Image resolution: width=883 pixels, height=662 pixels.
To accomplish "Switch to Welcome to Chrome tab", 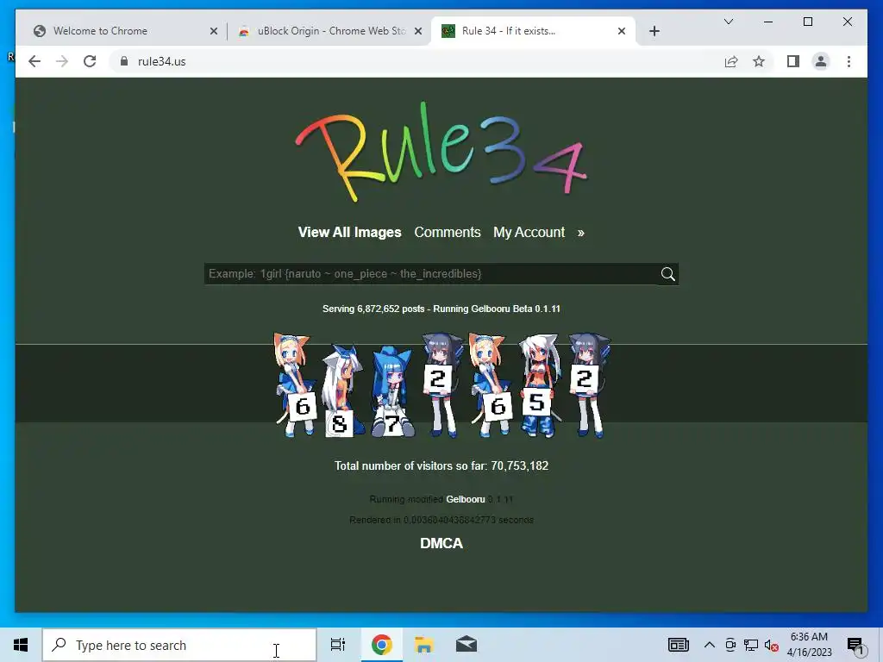I will pyautogui.click(x=119, y=31).
